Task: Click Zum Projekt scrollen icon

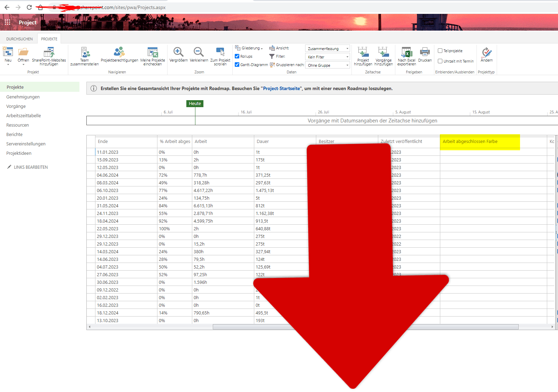Action: click(220, 52)
